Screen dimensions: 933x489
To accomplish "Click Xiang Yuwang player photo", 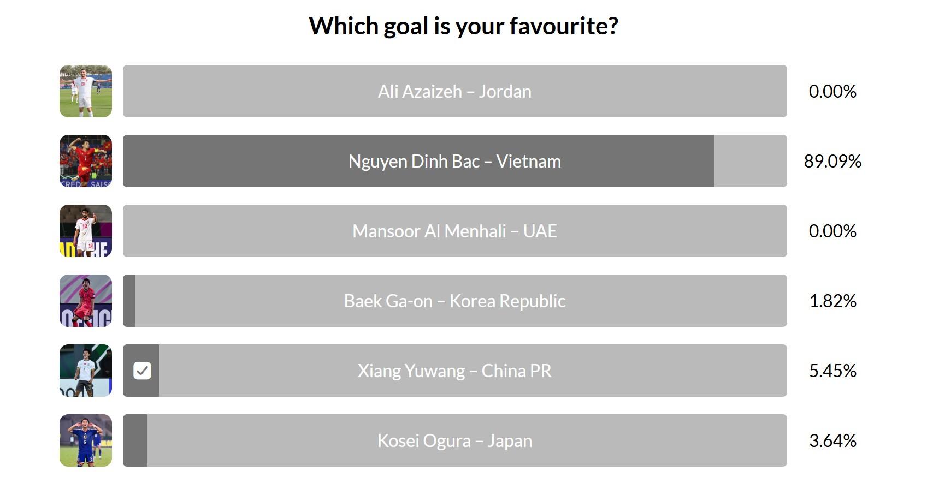I will (86, 371).
